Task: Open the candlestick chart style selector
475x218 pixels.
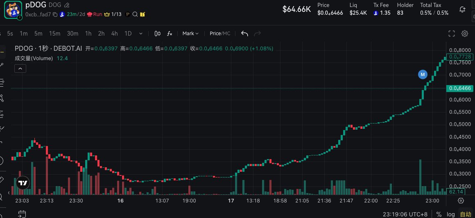Action: pyautogui.click(x=158, y=34)
